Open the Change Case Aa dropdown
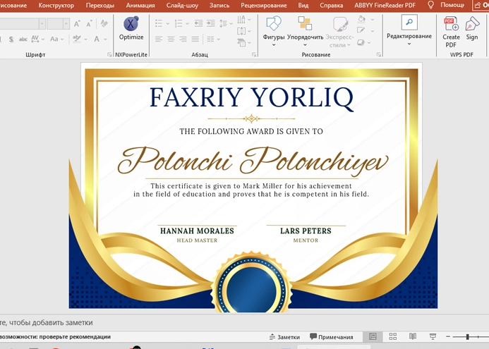 pos(56,39)
